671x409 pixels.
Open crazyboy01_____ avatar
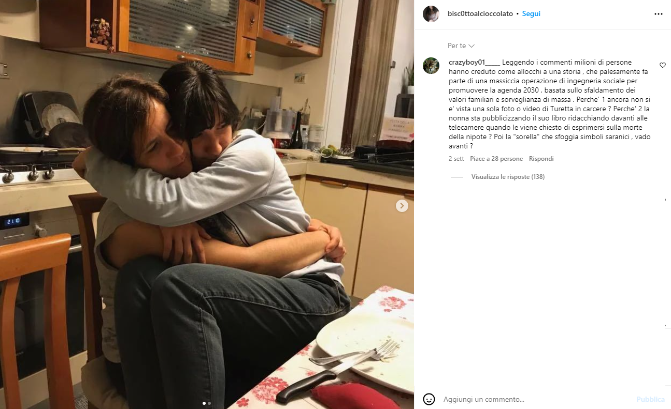pyautogui.click(x=431, y=66)
